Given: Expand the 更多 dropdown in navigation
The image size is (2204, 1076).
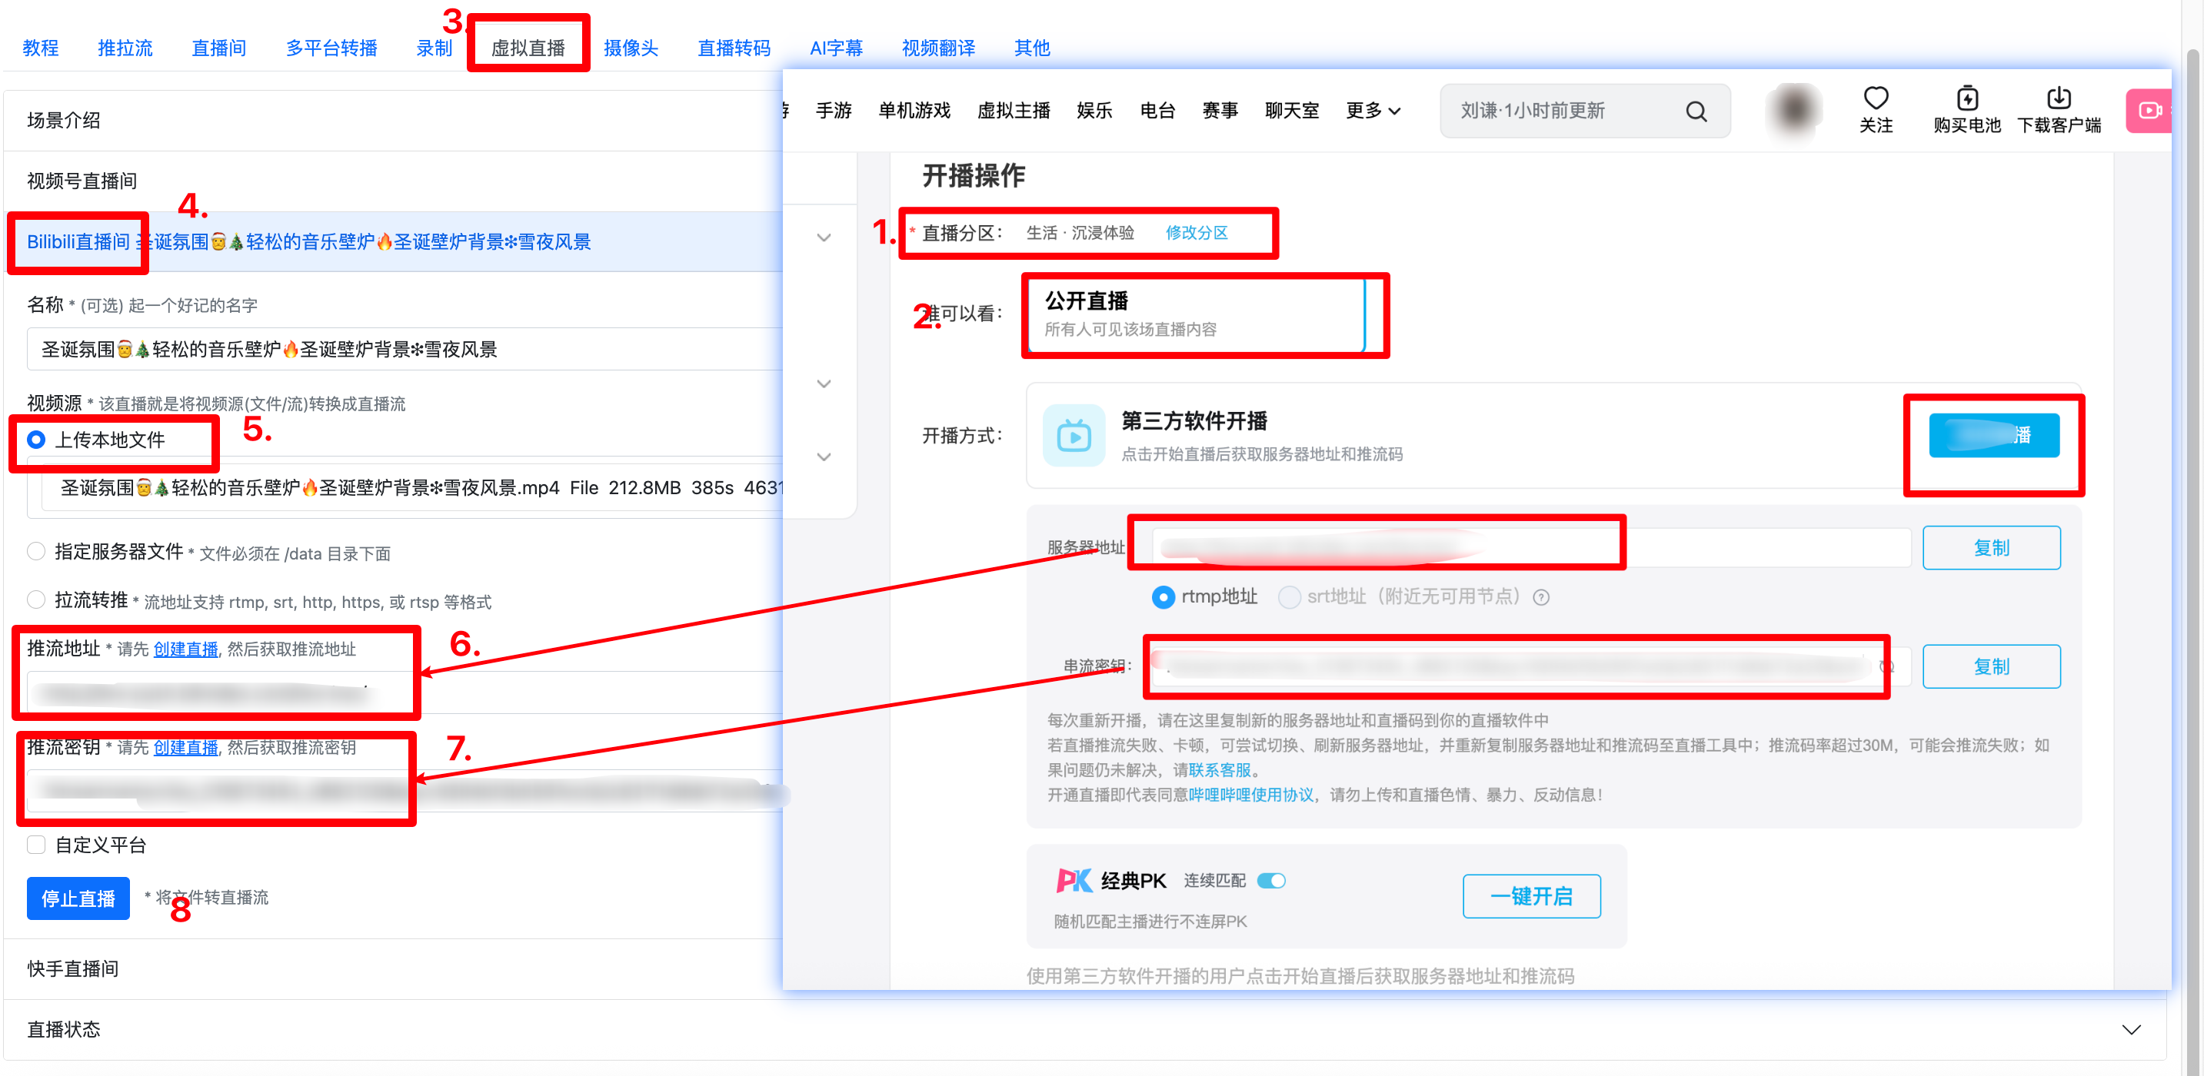Looking at the screenshot, I should click(x=1373, y=111).
